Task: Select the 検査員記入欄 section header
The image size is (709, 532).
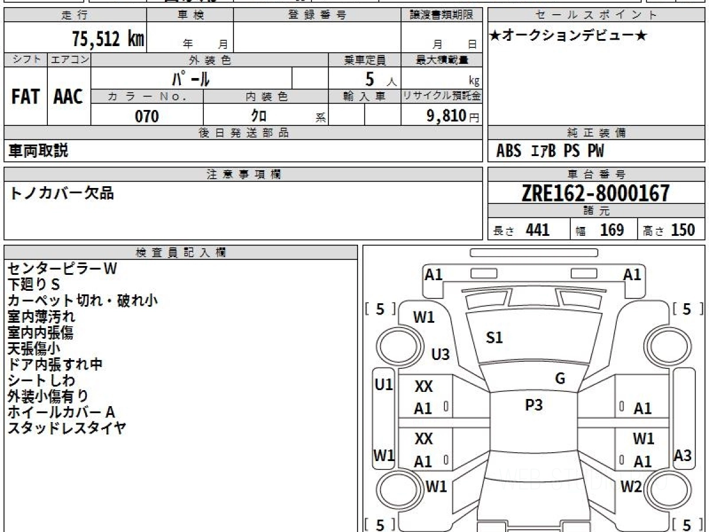Action: tap(181, 252)
